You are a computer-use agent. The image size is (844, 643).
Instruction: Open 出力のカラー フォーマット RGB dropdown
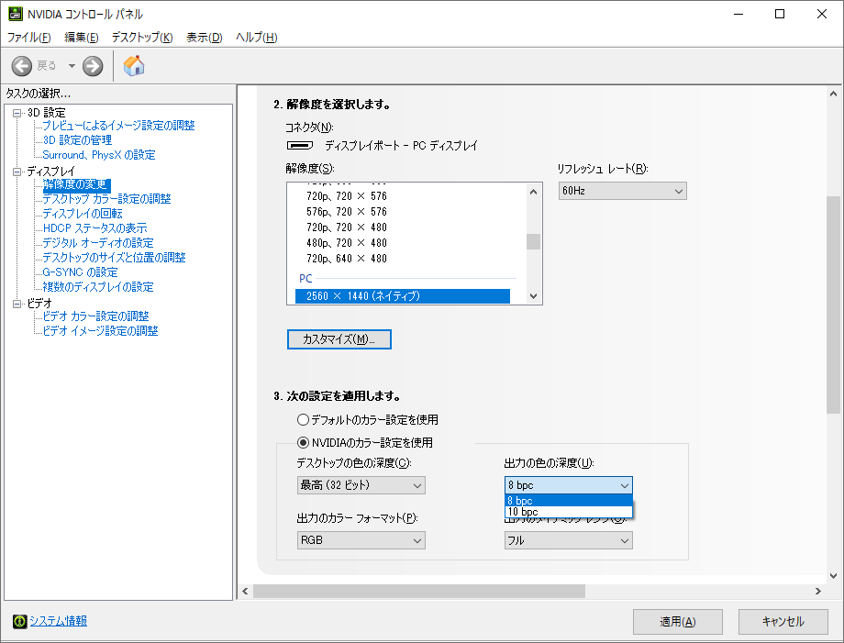(x=361, y=540)
